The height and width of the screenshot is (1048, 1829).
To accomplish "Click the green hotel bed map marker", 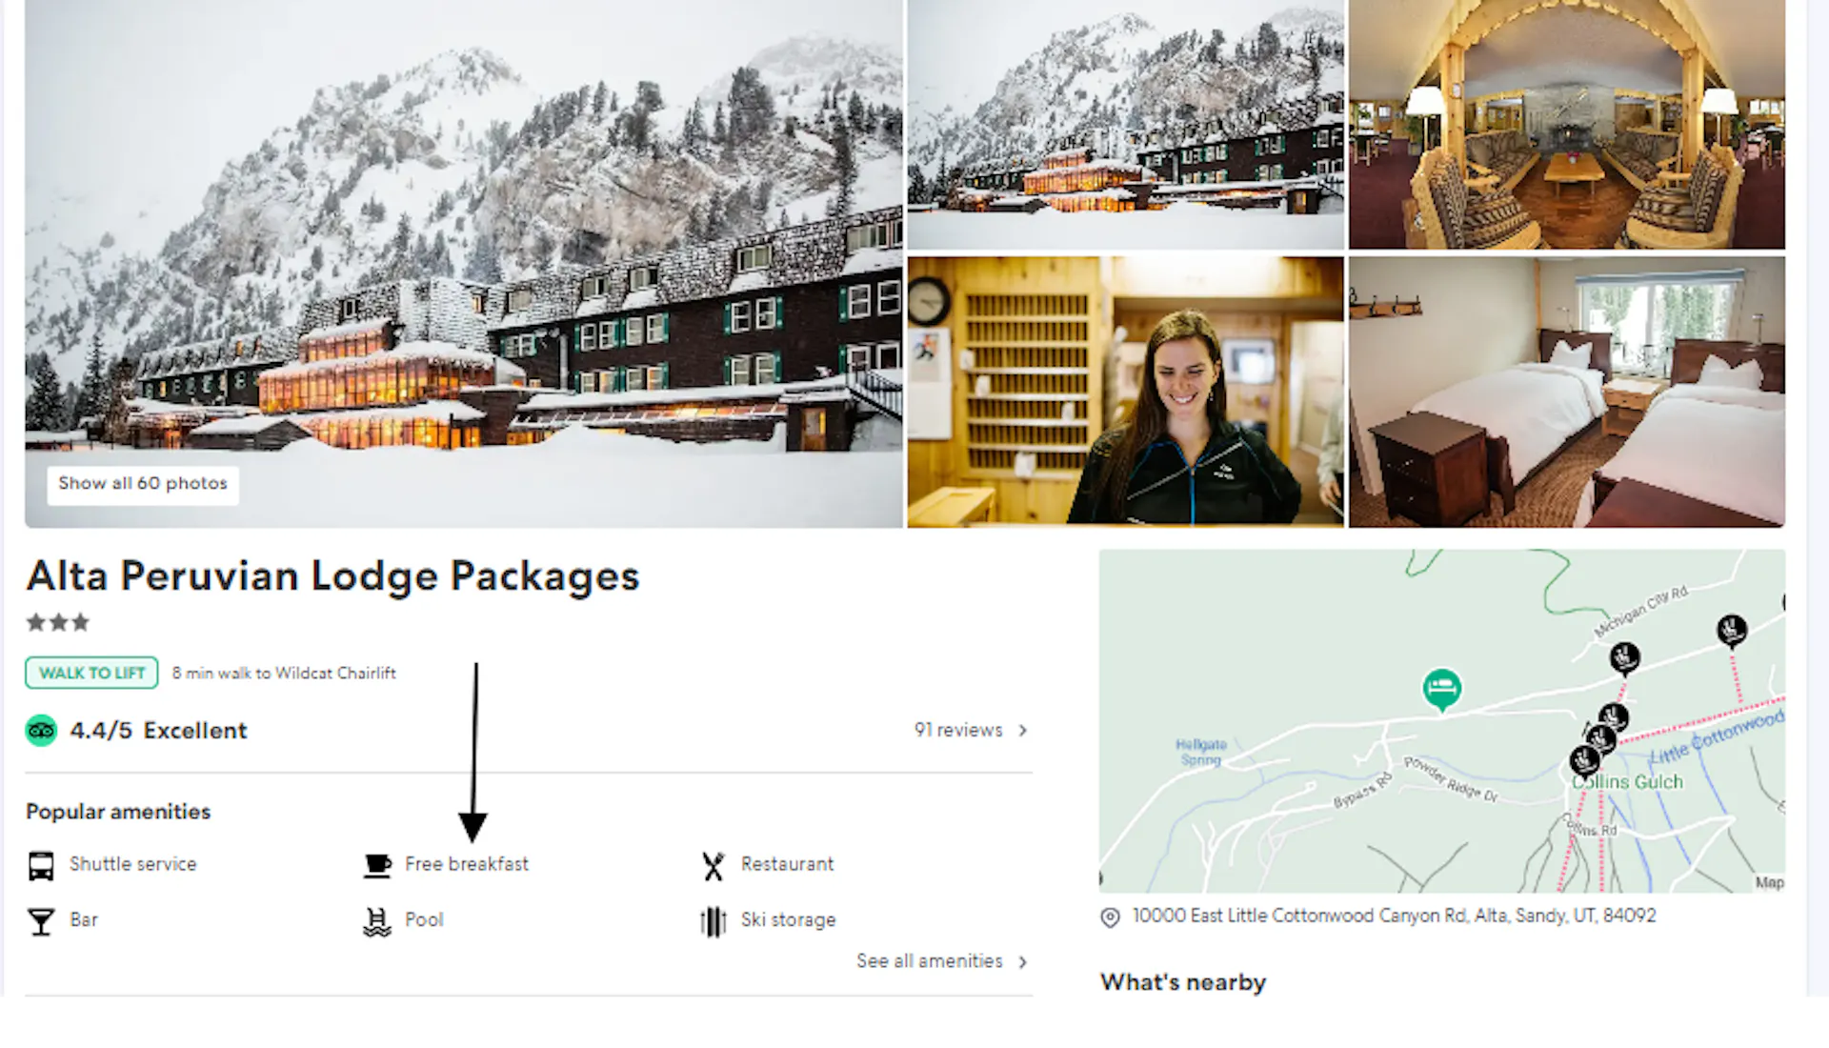I will 1442,689.
